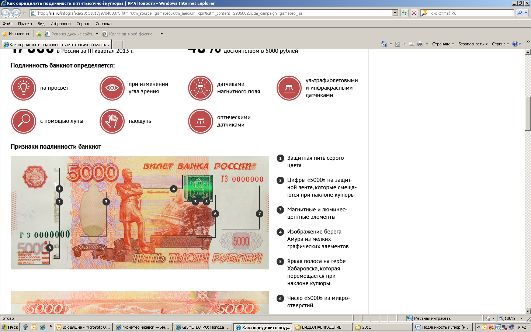Expand Коллекция веб-фрагментов dropdown arrow
This screenshot has height=332, width=531.
click(x=162, y=34)
